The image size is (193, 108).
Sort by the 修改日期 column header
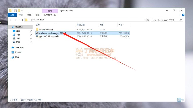[81, 25]
